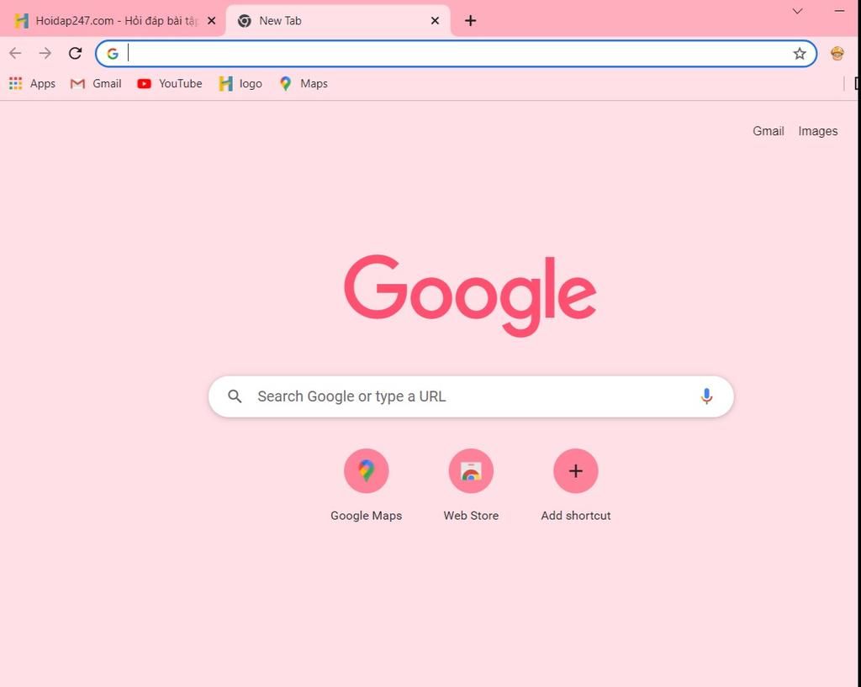Select the New Tab tab

338,21
